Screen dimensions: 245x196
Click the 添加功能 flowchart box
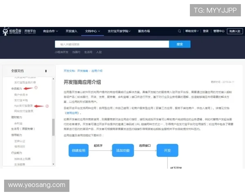(x=123, y=150)
